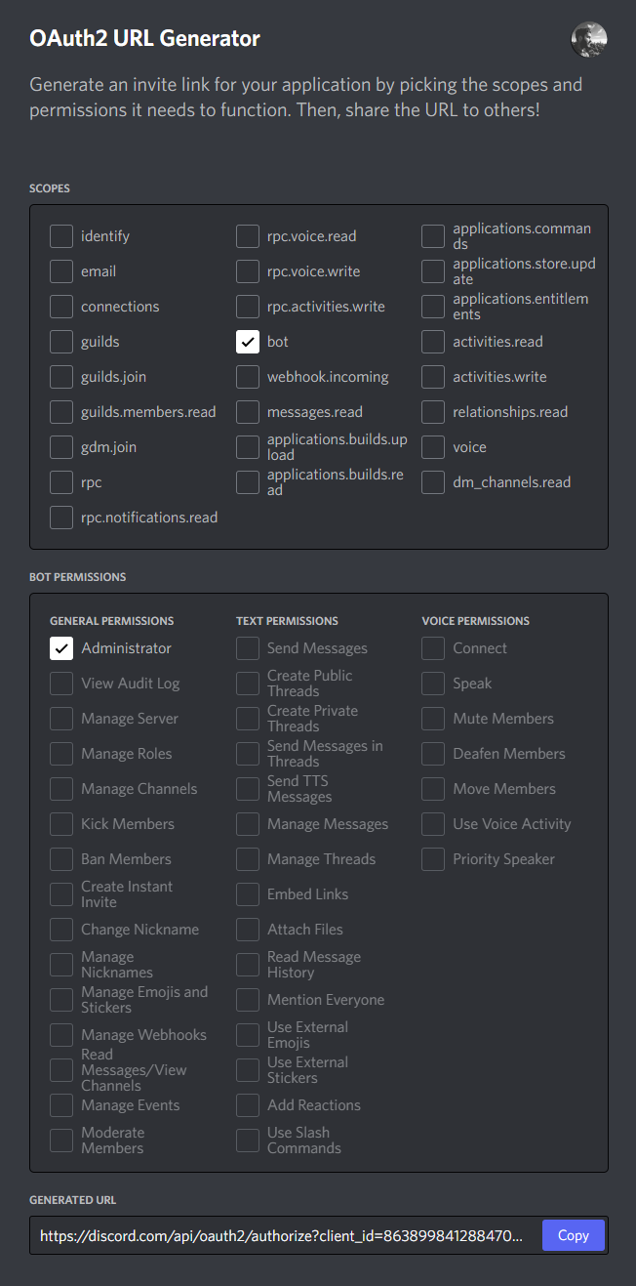Enable the Mention Everyone permission
Screen dimensions: 636x1286
pyautogui.click(x=247, y=999)
